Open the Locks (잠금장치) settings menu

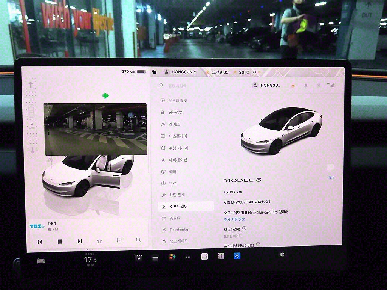(172, 113)
